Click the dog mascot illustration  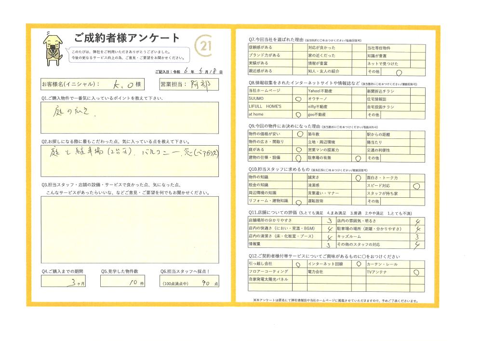52,48
